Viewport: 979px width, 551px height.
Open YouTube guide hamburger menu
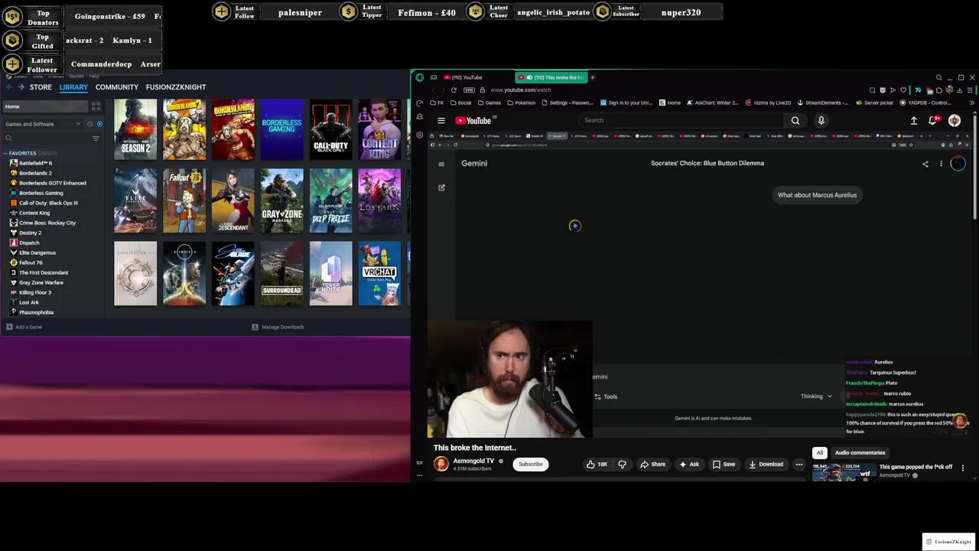coord(441,120)
